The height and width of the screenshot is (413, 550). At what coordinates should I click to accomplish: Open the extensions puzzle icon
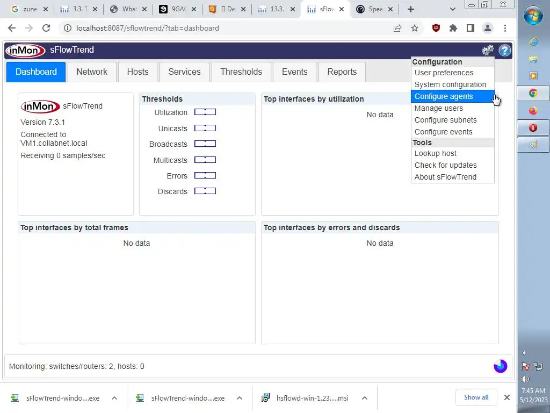(453, 28)
